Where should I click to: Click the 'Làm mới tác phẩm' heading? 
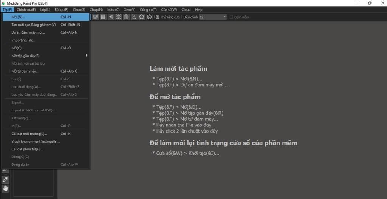[x=178, y=69]
